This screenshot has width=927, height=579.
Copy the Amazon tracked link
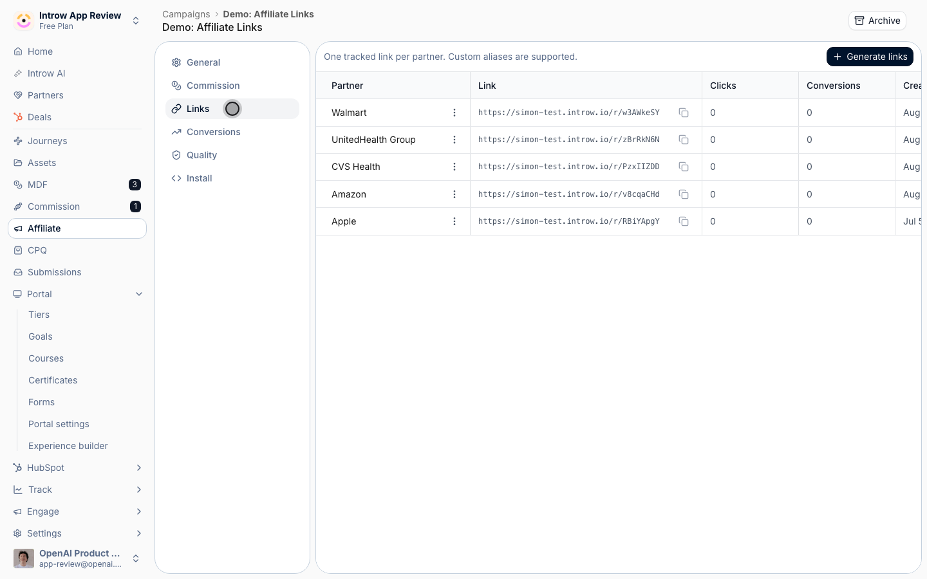pyautogui.click(x=684, y=194)
